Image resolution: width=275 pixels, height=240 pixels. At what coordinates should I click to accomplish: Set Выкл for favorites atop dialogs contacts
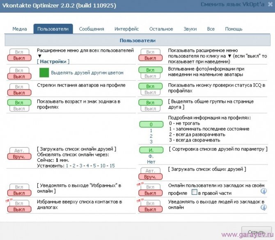19,209
